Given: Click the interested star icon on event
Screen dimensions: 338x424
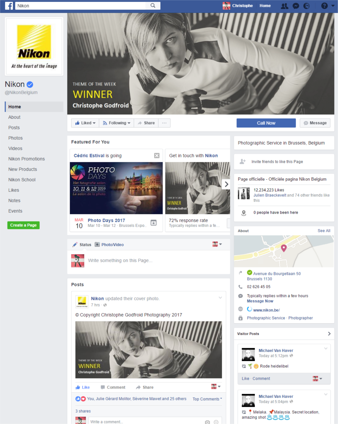Looking at the screenshot, I should point(154,223).
